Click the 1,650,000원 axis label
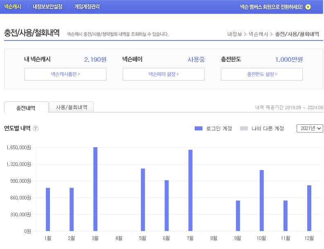 point(18,148)
